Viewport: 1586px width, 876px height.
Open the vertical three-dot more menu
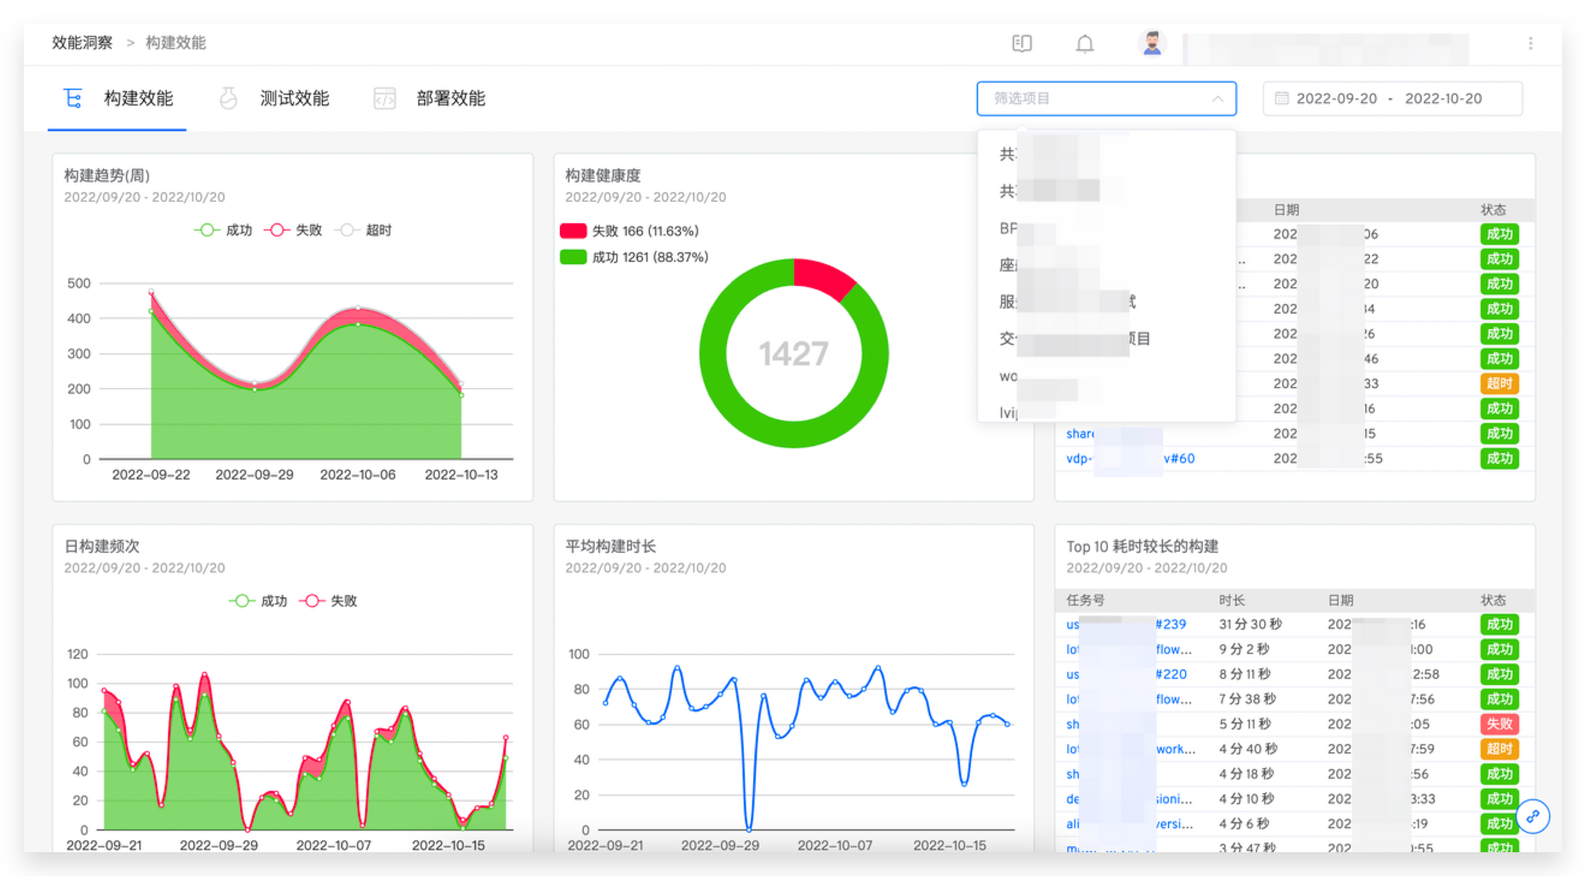(x=1530, y=43)
